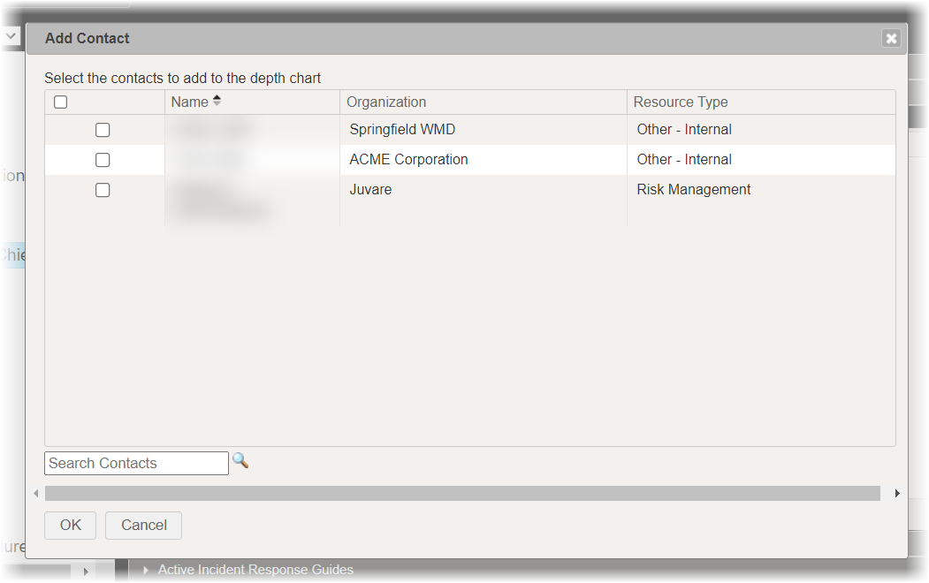The width and height of the screenshot is (929, 583).
Task: Click the left arrow of the dialog scrollbar
Action: [x=36, y=493]
